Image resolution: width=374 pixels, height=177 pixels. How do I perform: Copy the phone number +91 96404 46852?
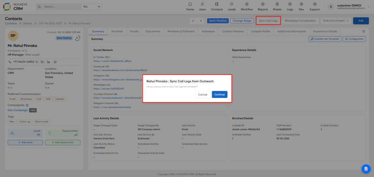click(37, 62)
